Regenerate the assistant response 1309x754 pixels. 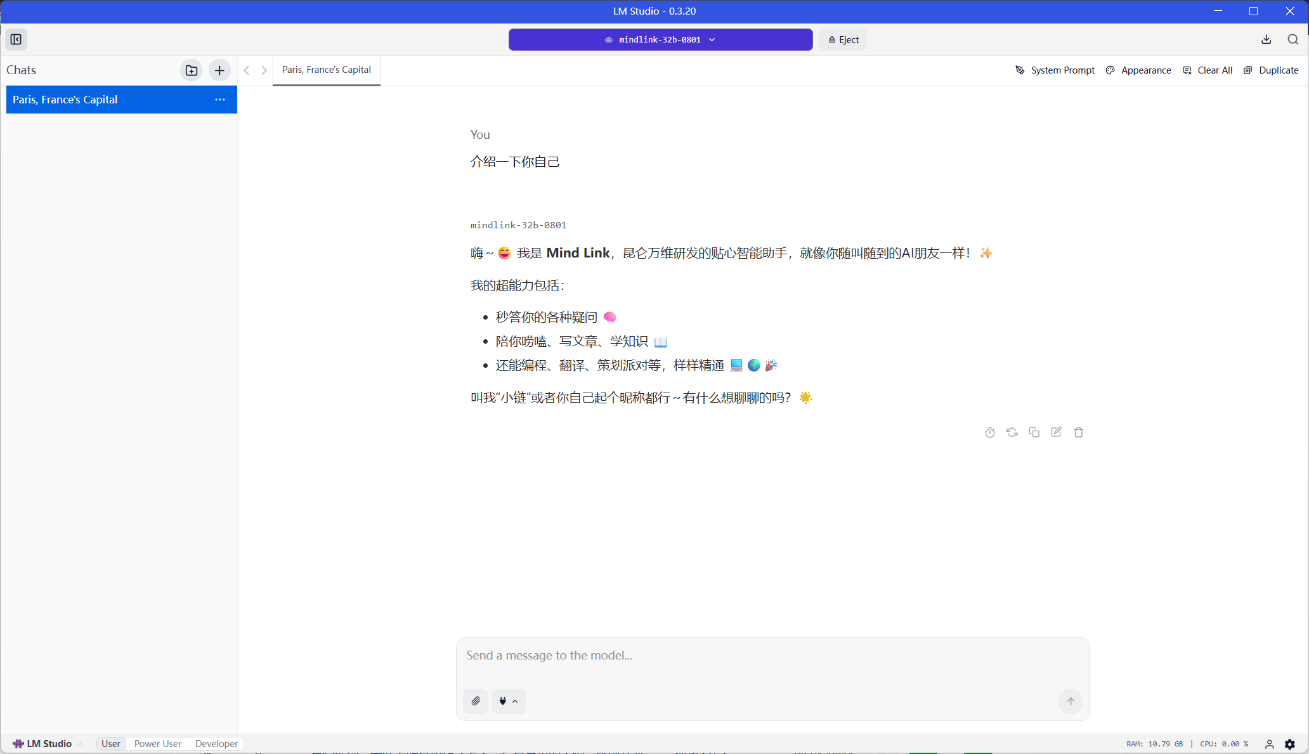coord(1012,432)
